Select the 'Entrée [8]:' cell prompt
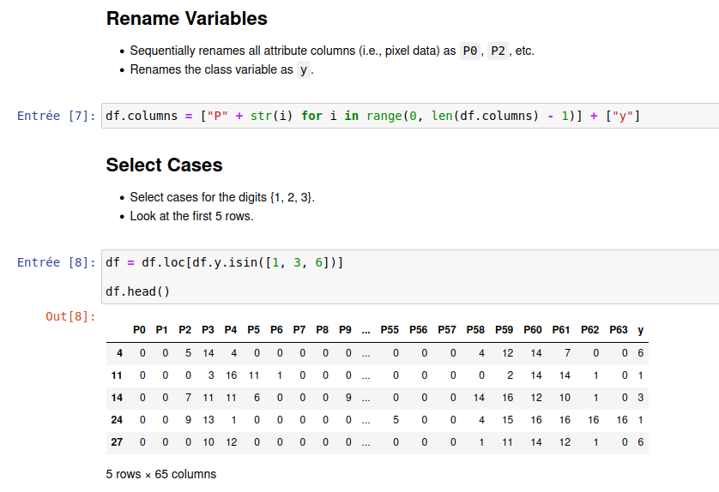 click(x=57, y=262)
